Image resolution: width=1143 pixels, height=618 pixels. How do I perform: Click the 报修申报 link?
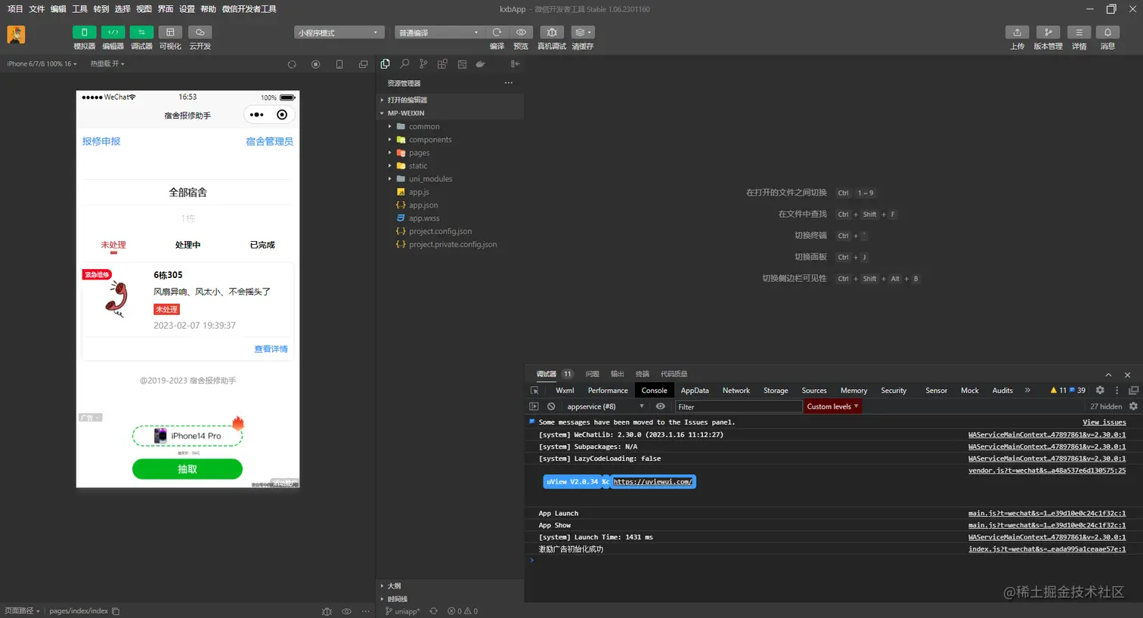pos(101,141)
